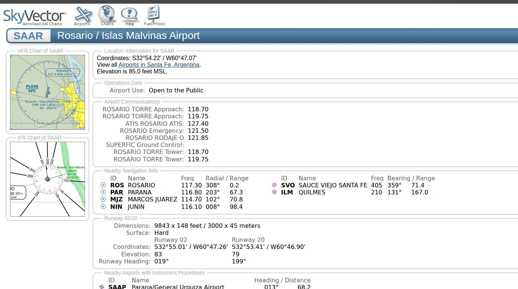Click the SVO NDB navaid icon
Screen dimensions: 518x289
point(274,185)
